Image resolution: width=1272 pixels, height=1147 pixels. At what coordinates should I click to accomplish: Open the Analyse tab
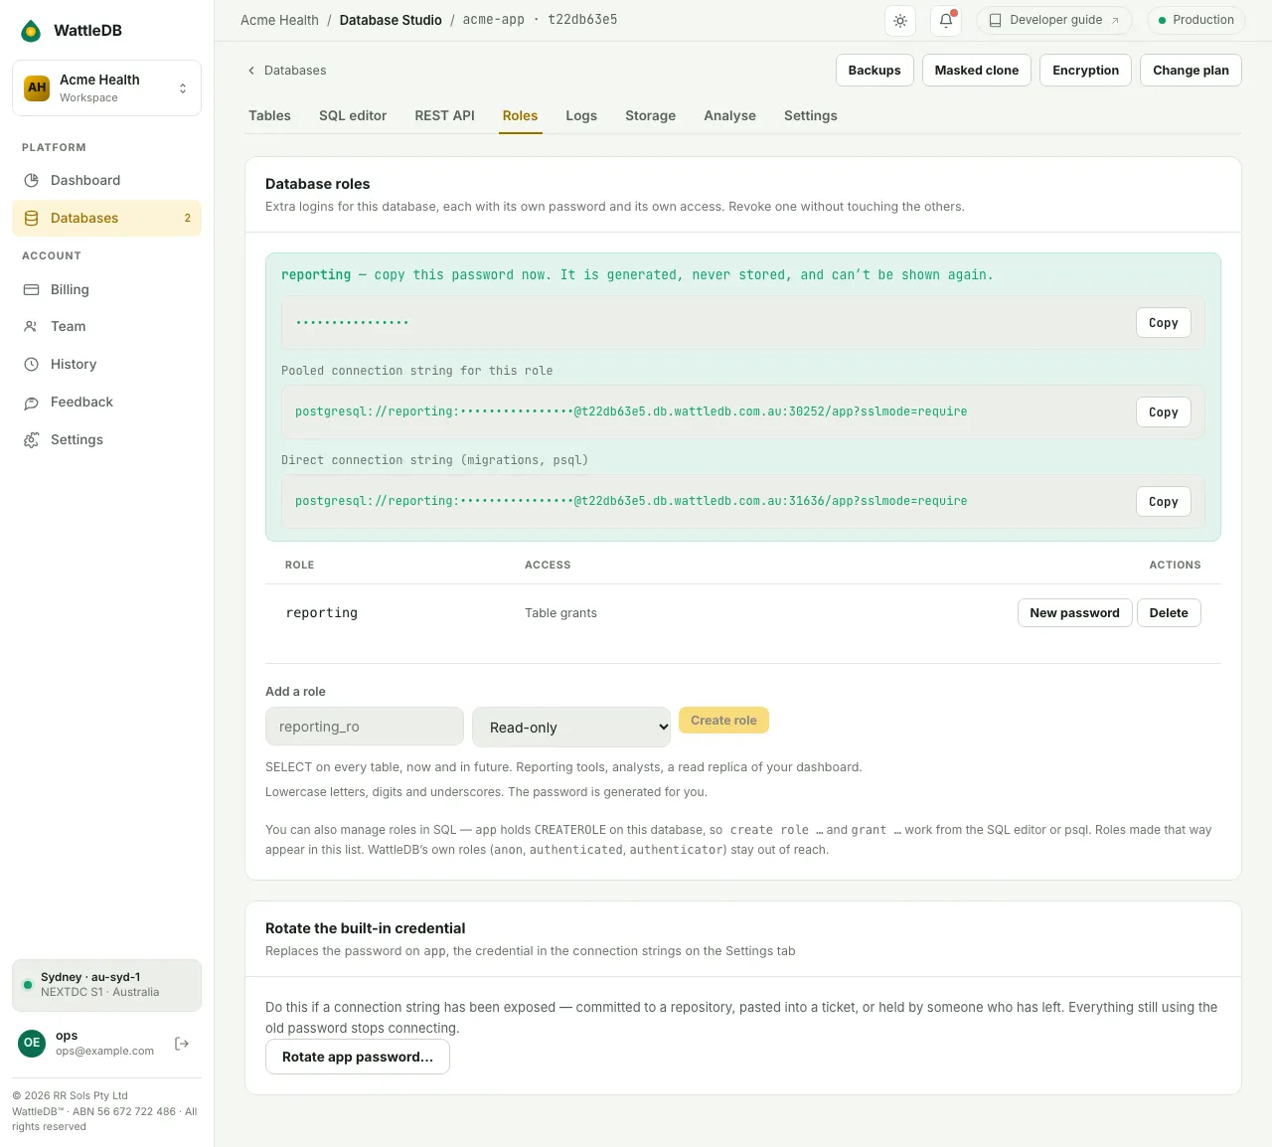pyautogui.click(x=729, y=115)
